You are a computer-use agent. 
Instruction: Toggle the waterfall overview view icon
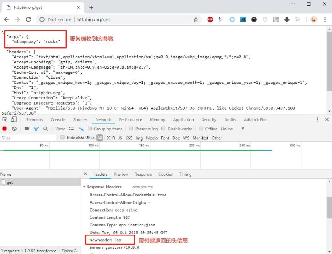(81, 129)
